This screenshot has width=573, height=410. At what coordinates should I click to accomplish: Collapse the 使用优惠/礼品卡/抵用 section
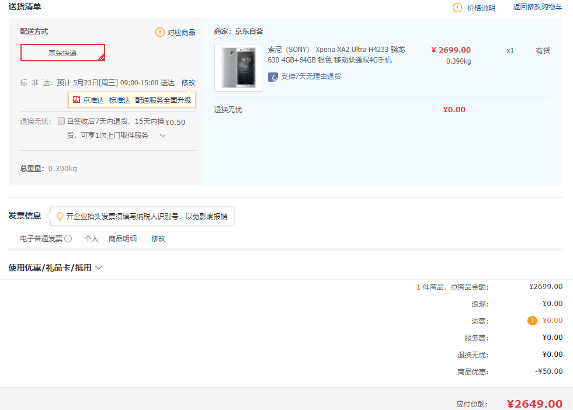point(99,267)
